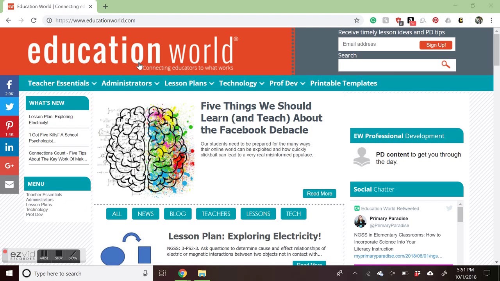
Task: Select the TECH filter tab
Action: pyautogui.click(x=293, y=214)
